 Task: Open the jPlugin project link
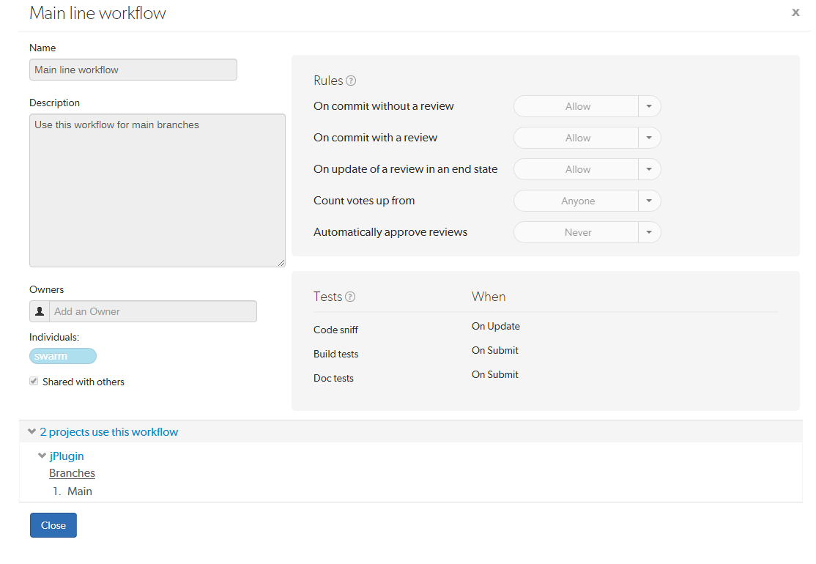point(67,456)
